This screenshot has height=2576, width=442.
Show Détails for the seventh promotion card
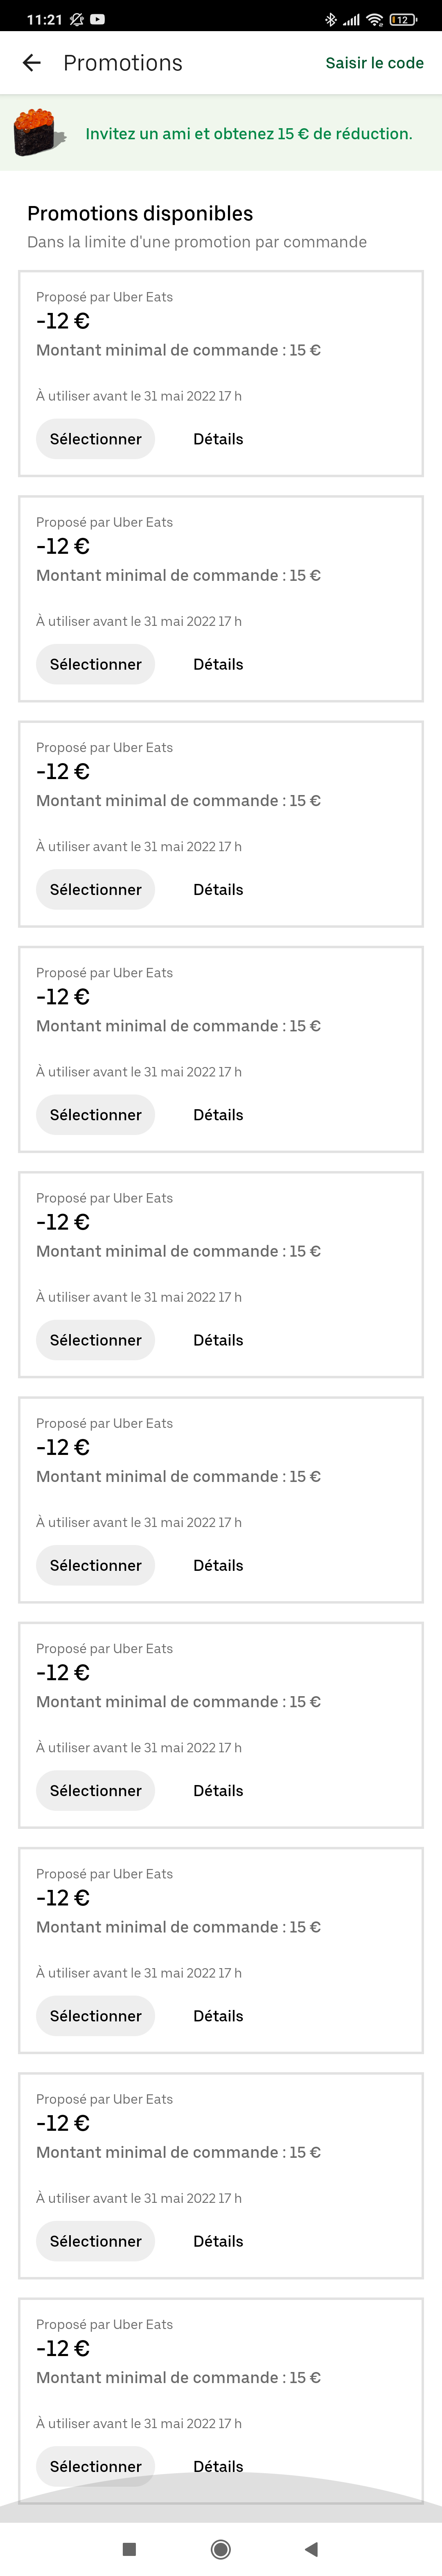click(218, 1790)
